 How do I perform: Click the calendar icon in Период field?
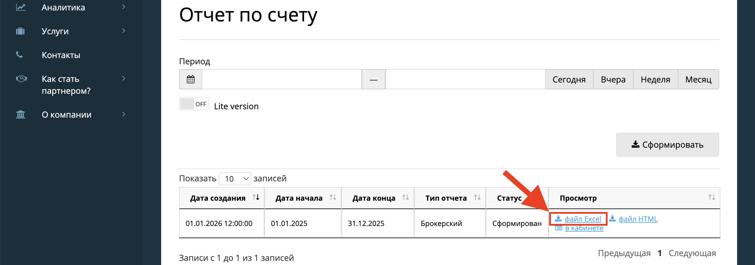tap(191, 79)
